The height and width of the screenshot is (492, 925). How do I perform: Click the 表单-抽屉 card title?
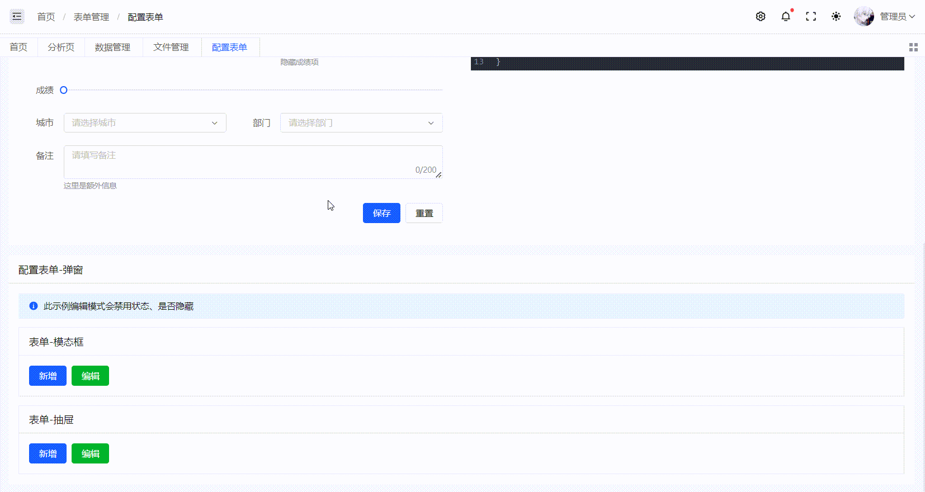coord(51,420)
